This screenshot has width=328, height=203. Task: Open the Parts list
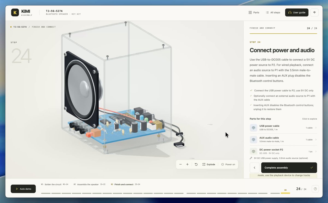point(254,13)
